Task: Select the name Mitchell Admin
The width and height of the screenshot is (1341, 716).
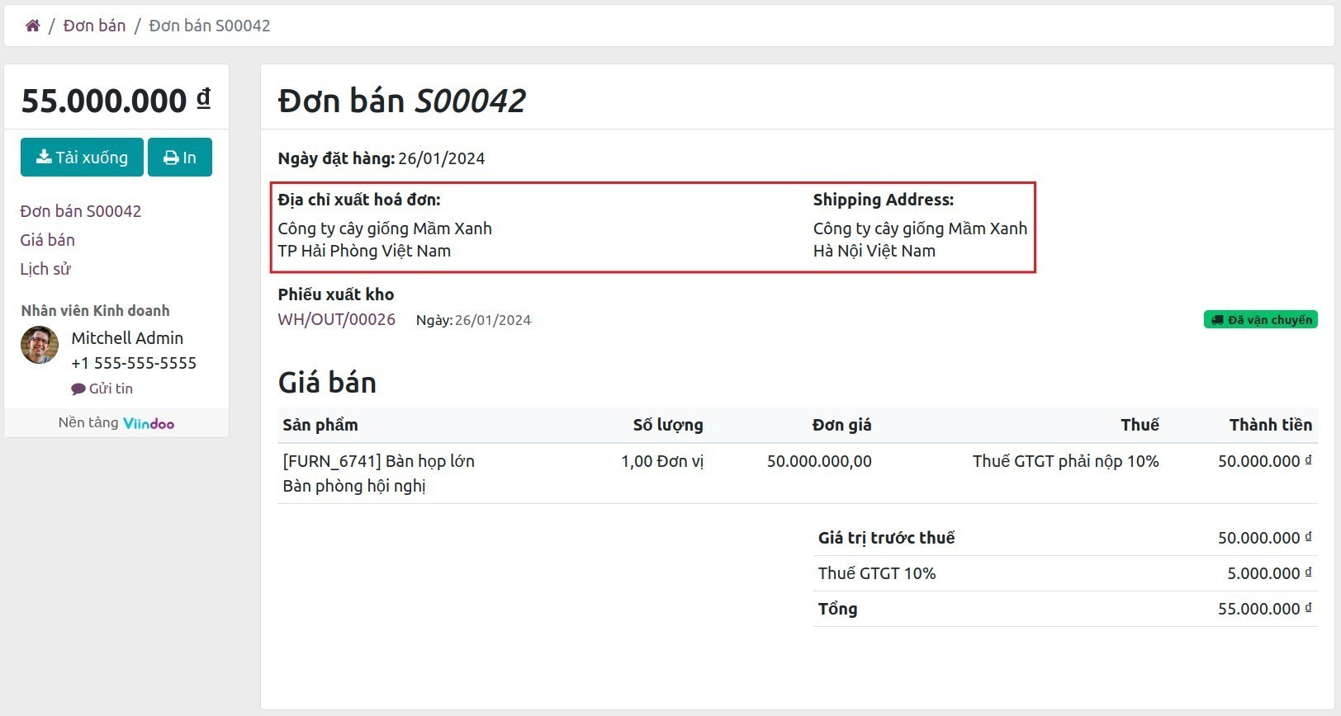Action: coord(127,338)
